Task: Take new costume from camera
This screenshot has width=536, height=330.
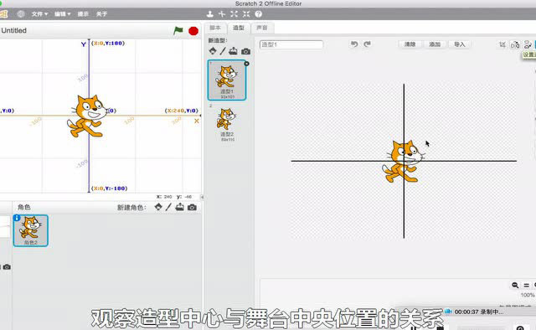Action: pos(245,52)
